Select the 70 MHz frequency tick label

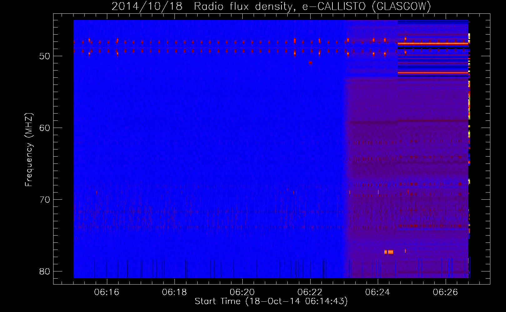(x=45, y=200)
